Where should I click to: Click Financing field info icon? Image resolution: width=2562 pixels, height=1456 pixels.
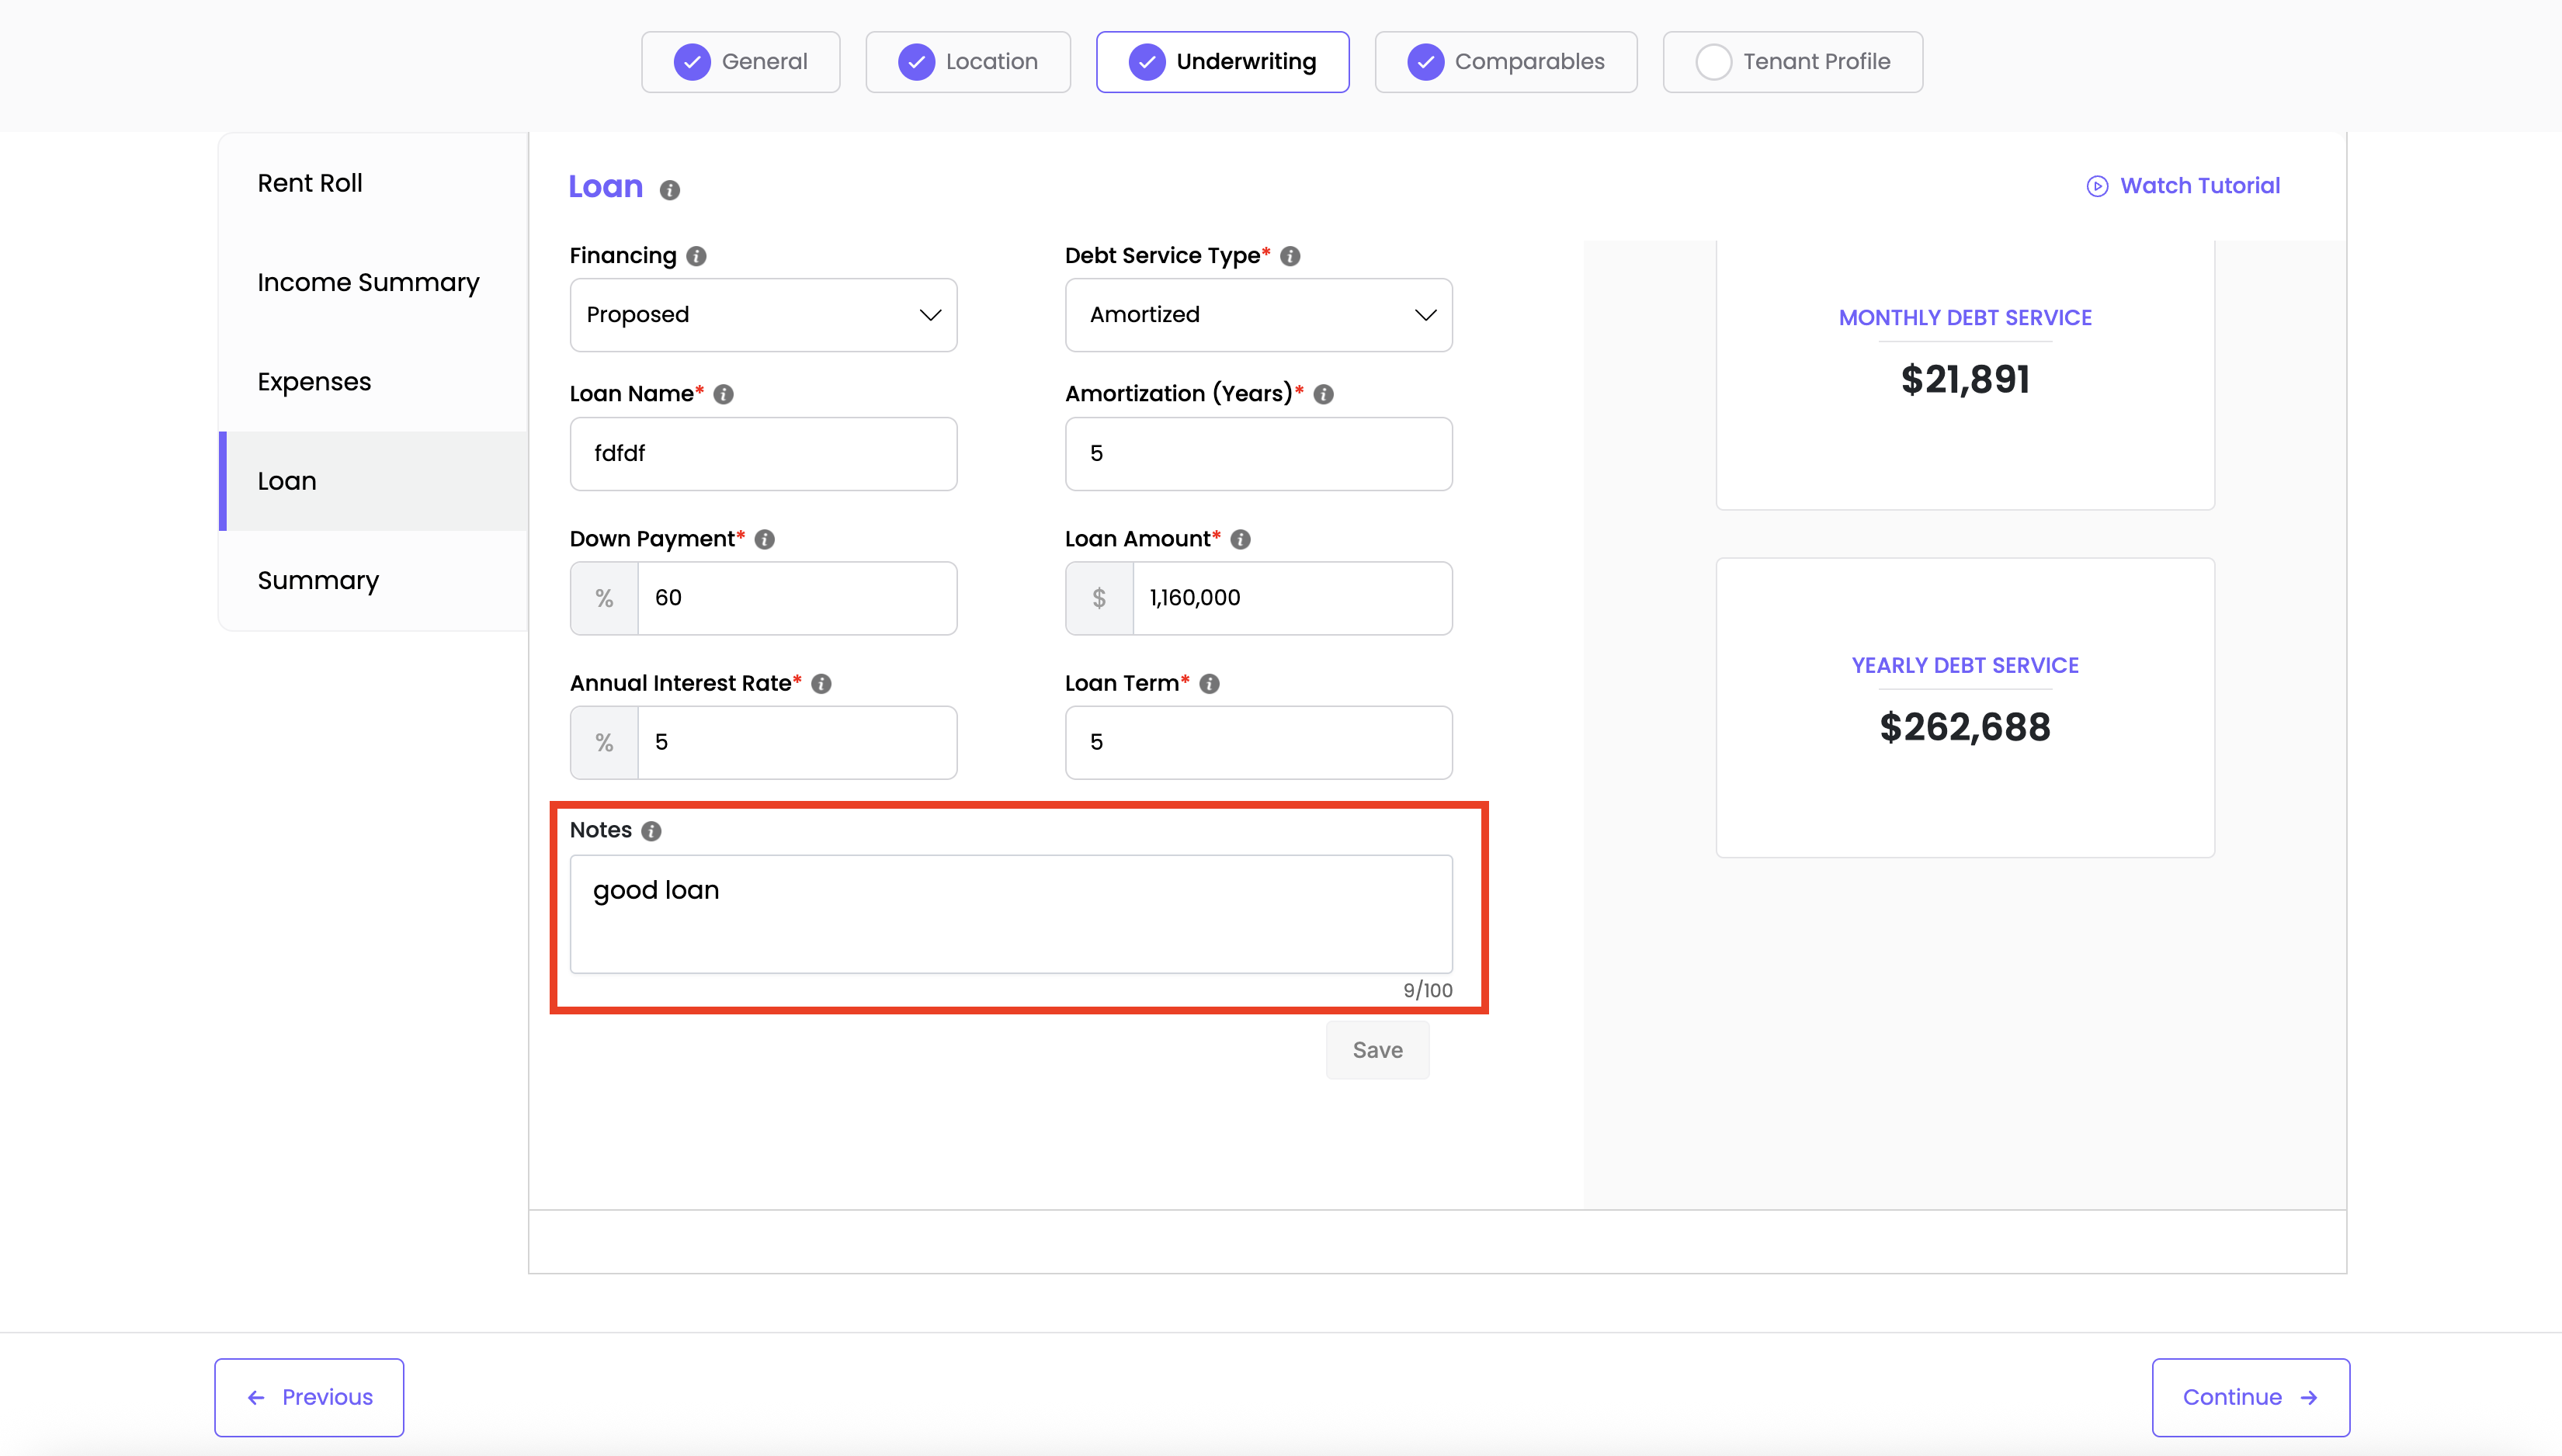pyautogui.click(x=697, y=256)
